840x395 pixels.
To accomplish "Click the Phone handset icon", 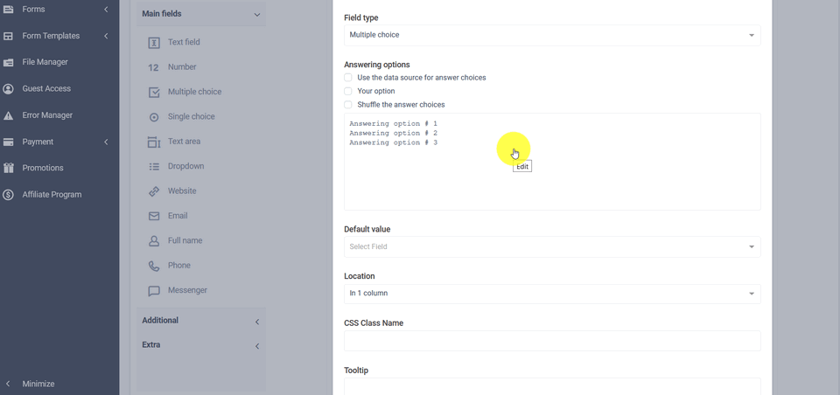I will pos(154,266).
